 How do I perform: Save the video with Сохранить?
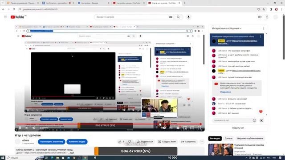point(188,142)
